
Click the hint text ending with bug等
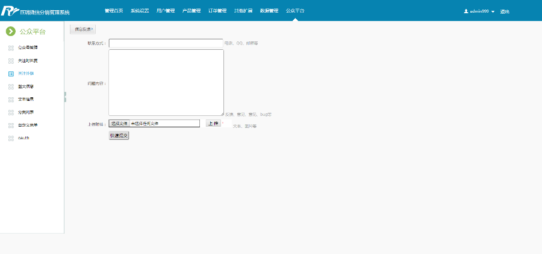point(249,115)
